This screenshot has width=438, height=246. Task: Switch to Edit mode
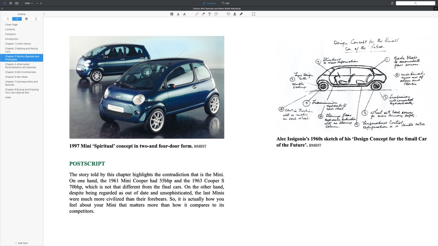225,3
